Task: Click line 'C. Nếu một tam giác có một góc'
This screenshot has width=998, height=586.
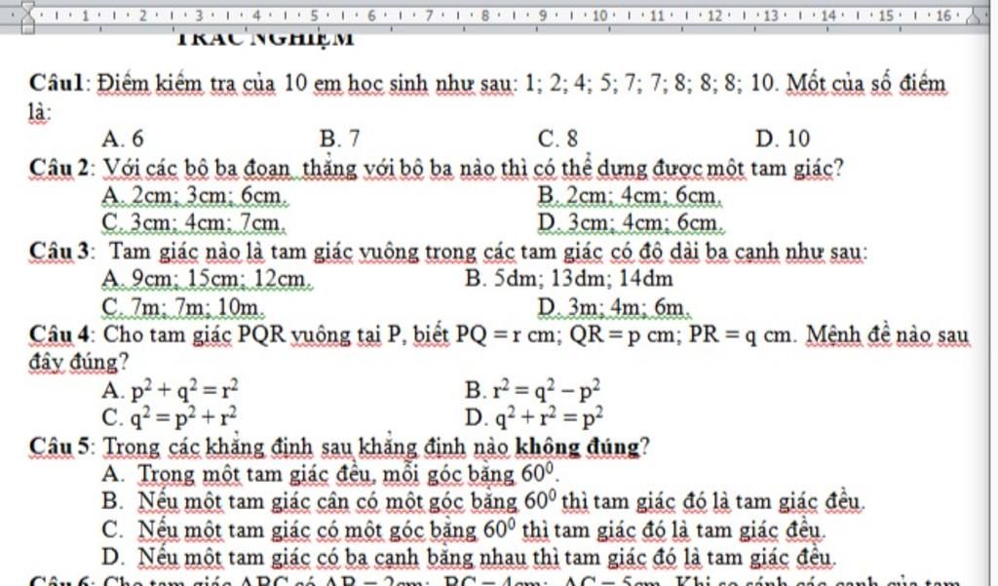Action: pyautogui.click(x=464, y=530)
